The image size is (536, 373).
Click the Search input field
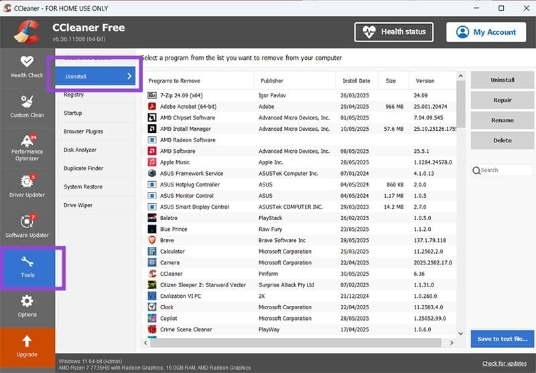(x=504, y=170)
